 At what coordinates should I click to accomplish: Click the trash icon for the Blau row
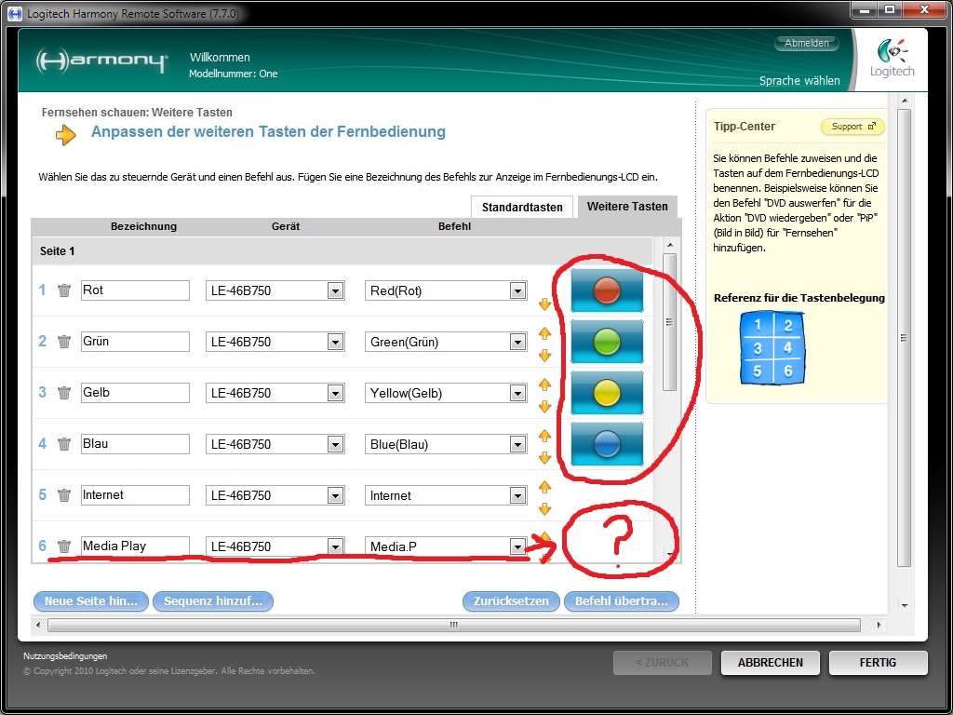64,444
